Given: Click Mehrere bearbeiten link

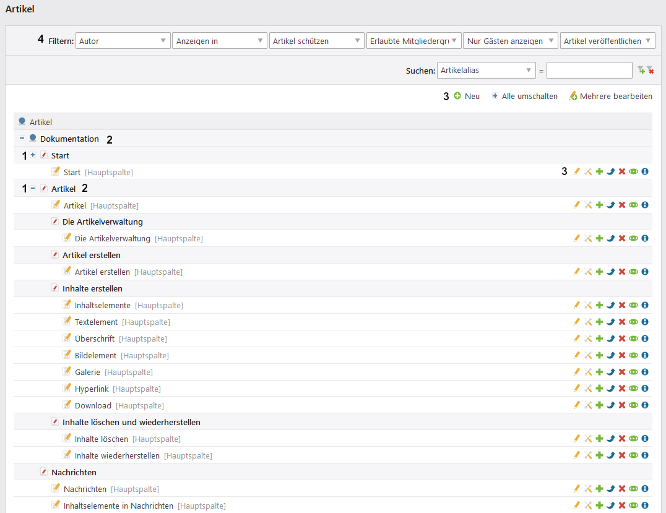Looking at the screenshot, I should [610, 96].
